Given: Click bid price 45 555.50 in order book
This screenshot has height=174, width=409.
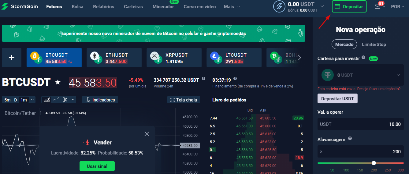Looking at the screenshot, I should (244, 158).
